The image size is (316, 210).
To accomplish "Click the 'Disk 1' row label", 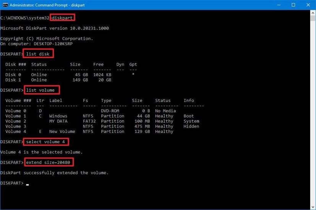I will (13, 80).
